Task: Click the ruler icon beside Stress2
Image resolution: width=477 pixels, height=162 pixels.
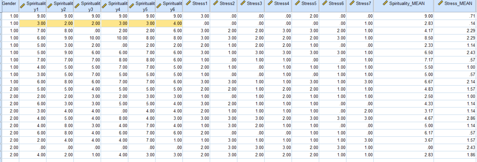Action: pyautogui.click(x=215, y=3)
